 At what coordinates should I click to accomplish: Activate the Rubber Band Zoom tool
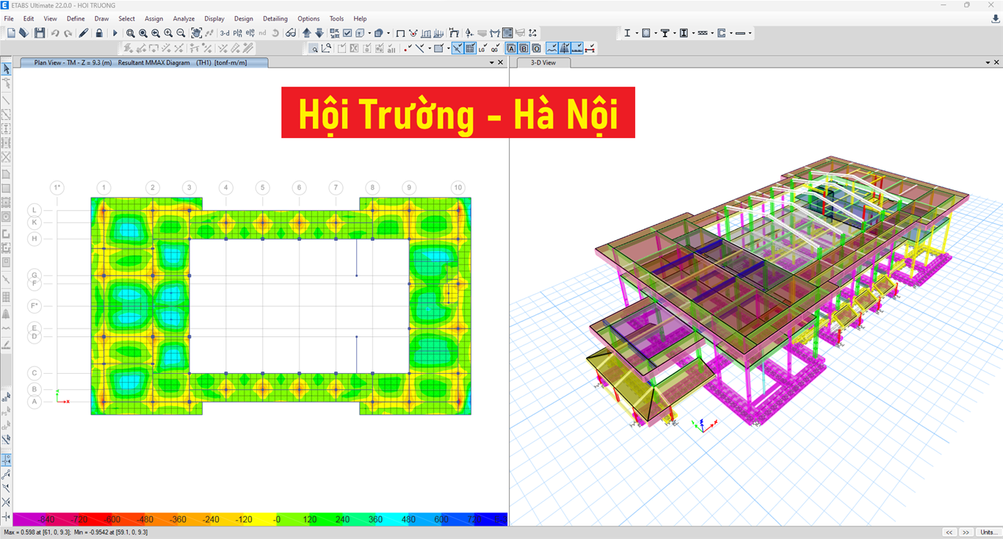pos(130,32)
